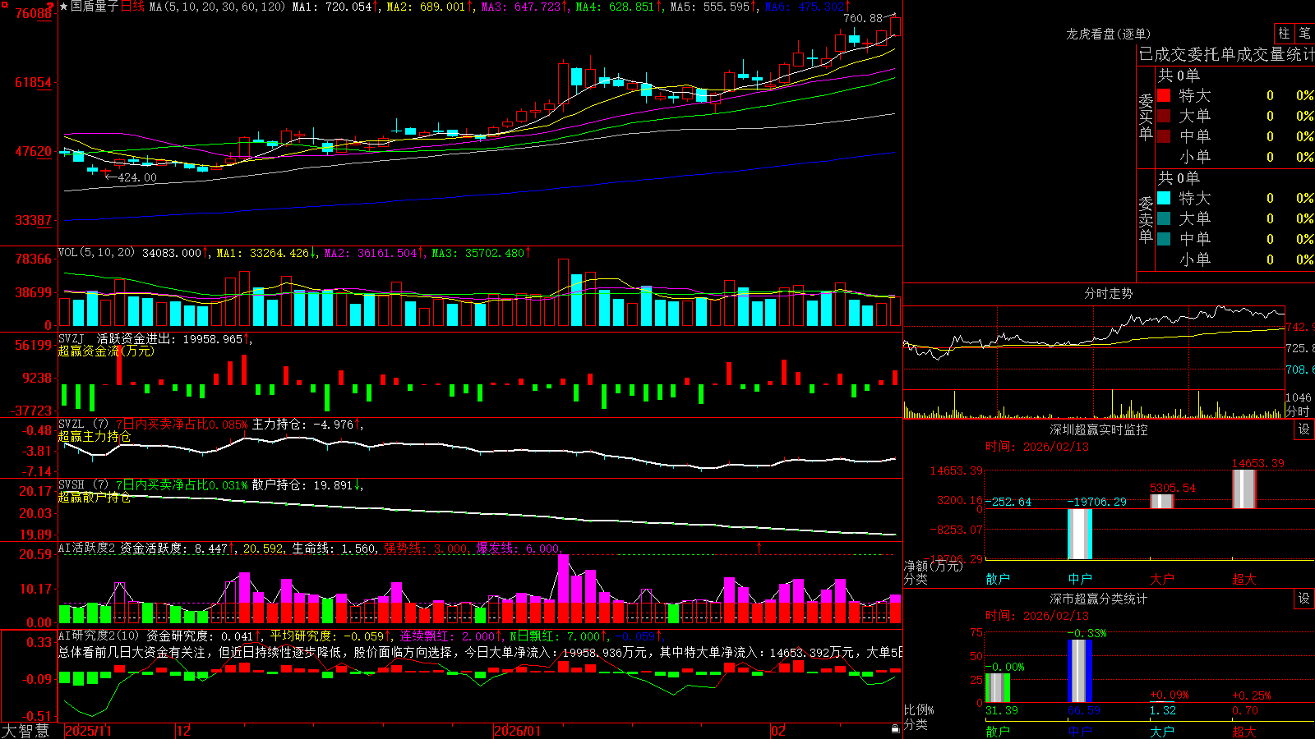Click the AI活跃度2 indicator label
The width and height of the screenshot is (1315, 739).
(87, 548)
